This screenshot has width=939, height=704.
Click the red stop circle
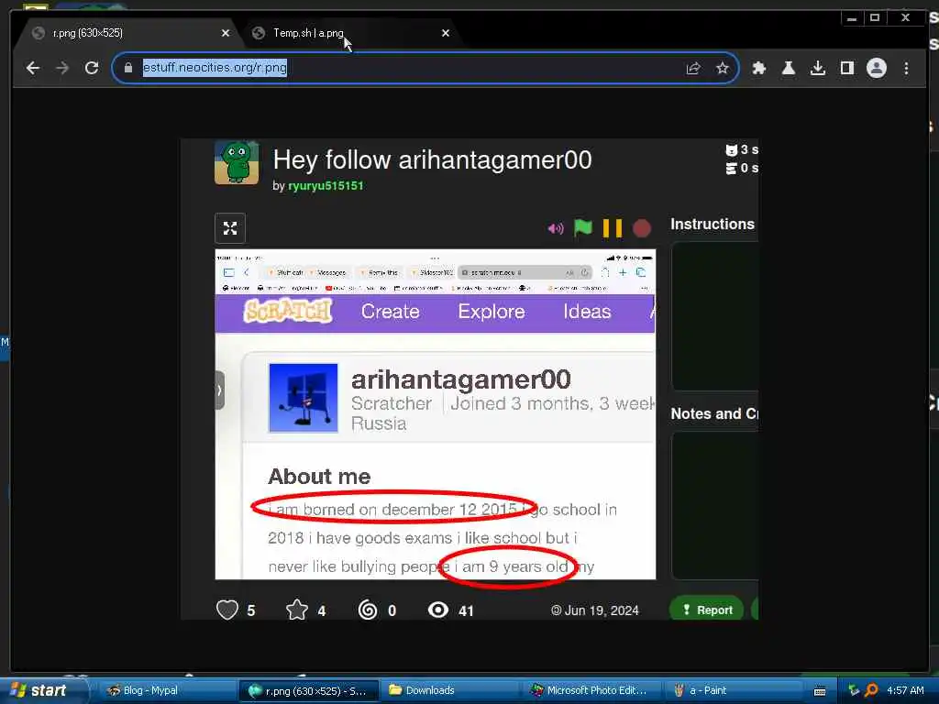[642, 228]
